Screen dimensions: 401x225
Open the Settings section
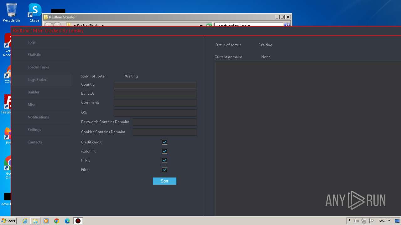42,130
